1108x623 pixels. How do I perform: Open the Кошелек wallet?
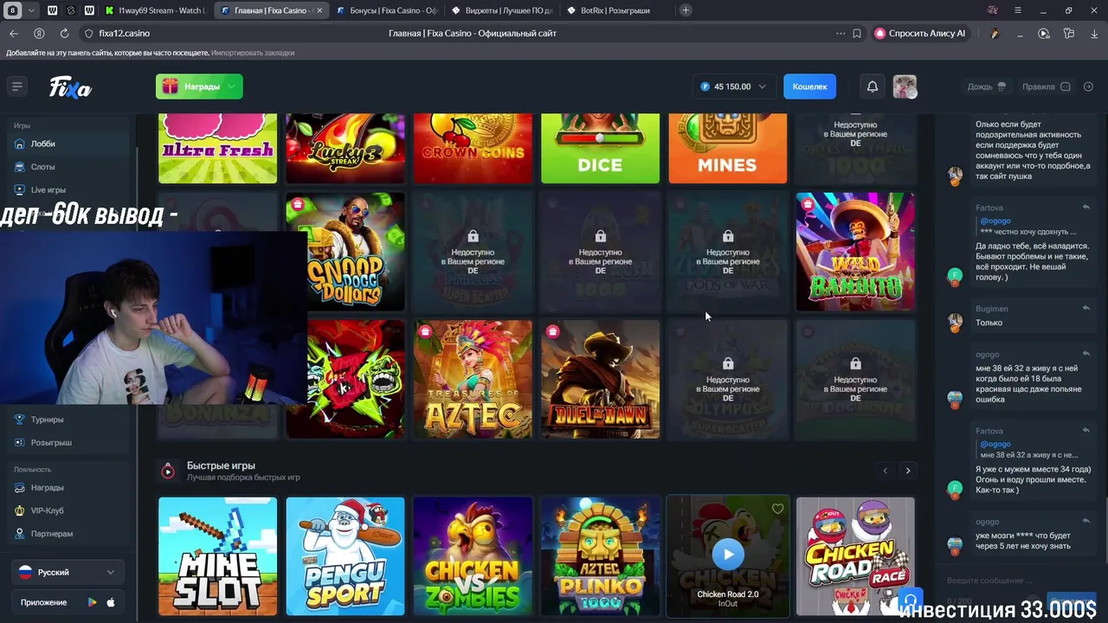click(x=810, y=87)
